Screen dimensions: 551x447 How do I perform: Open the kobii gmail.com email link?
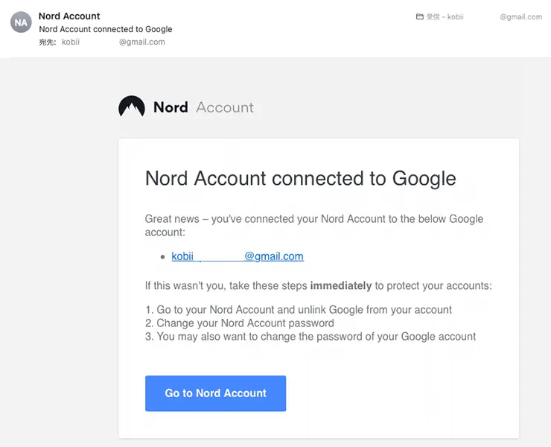238,256
